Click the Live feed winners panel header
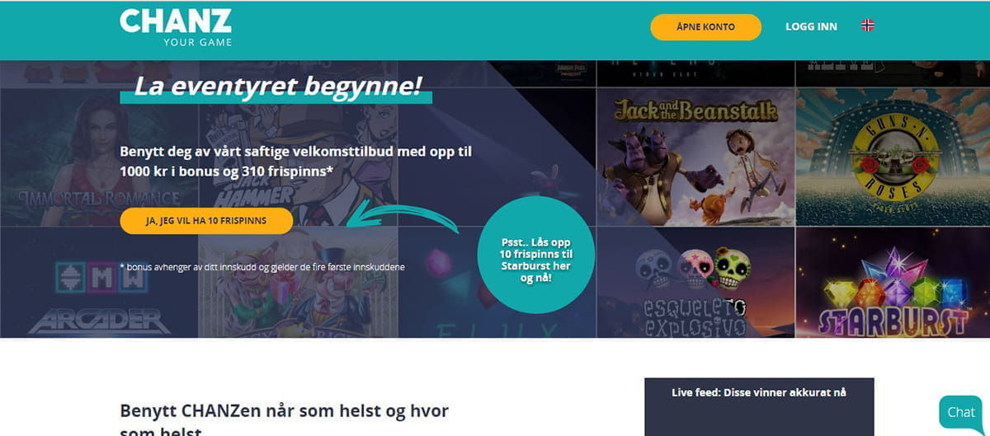This screenshot has height=436, width=990. 759,392
